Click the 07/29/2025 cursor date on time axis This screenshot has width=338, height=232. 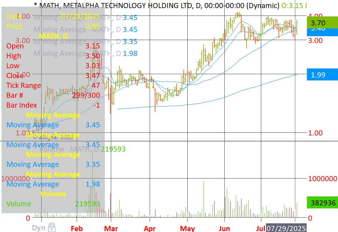point(286,228)
